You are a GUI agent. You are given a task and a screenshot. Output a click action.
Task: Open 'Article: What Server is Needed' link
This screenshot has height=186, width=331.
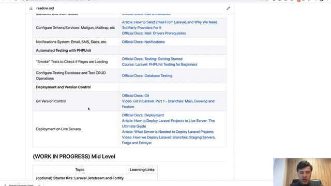(168, 132)
